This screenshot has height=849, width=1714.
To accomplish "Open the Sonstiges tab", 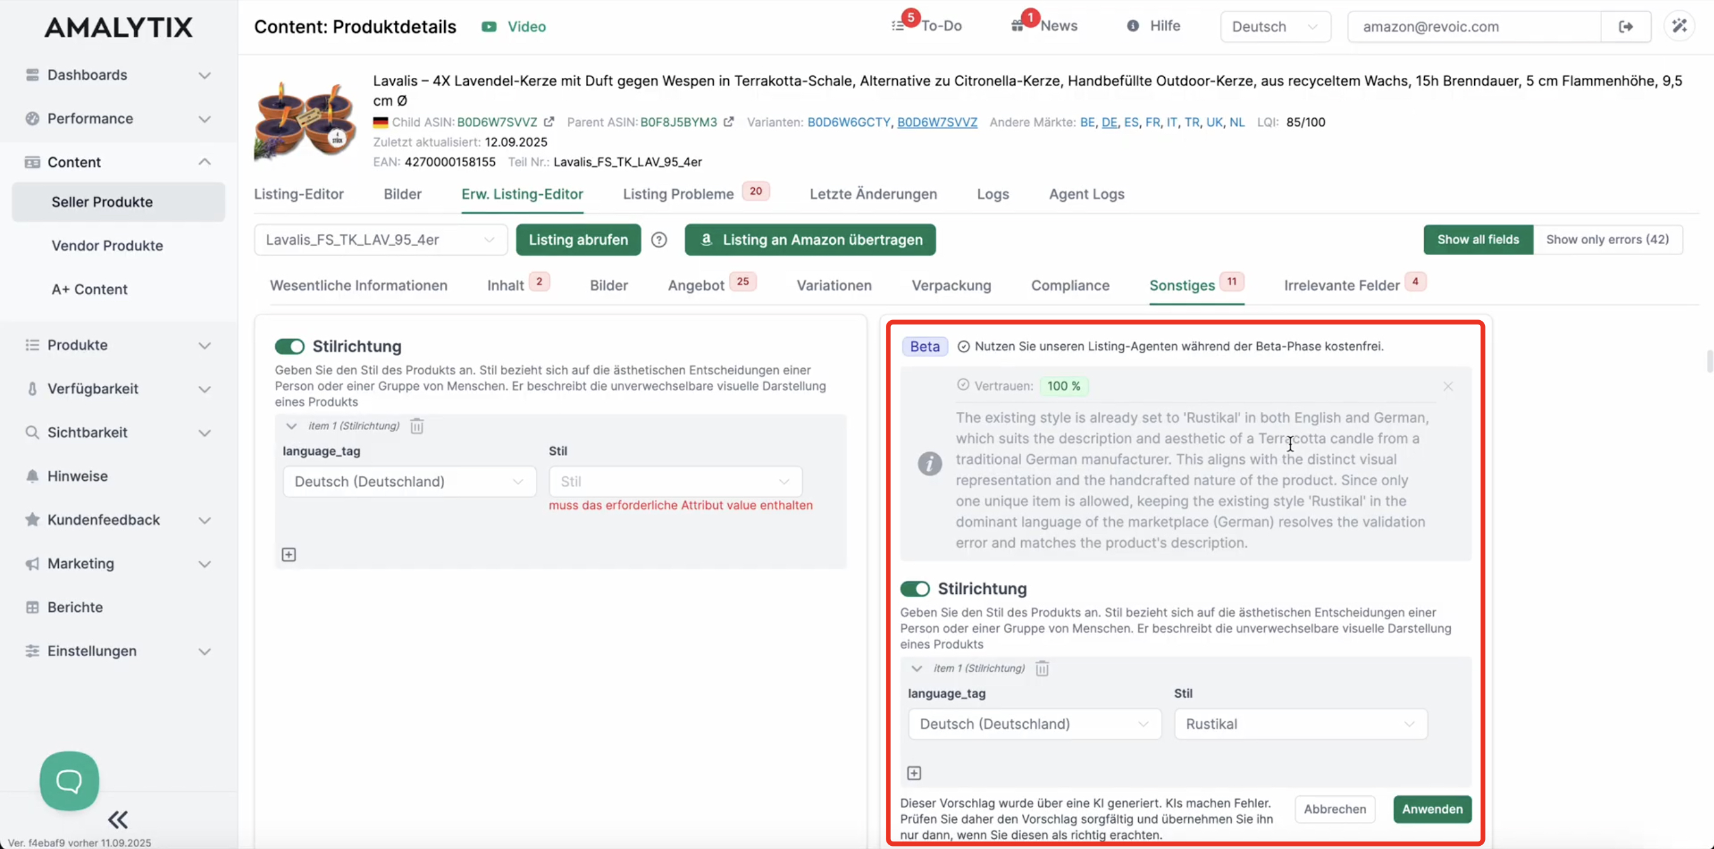I will click(1183, 285).
